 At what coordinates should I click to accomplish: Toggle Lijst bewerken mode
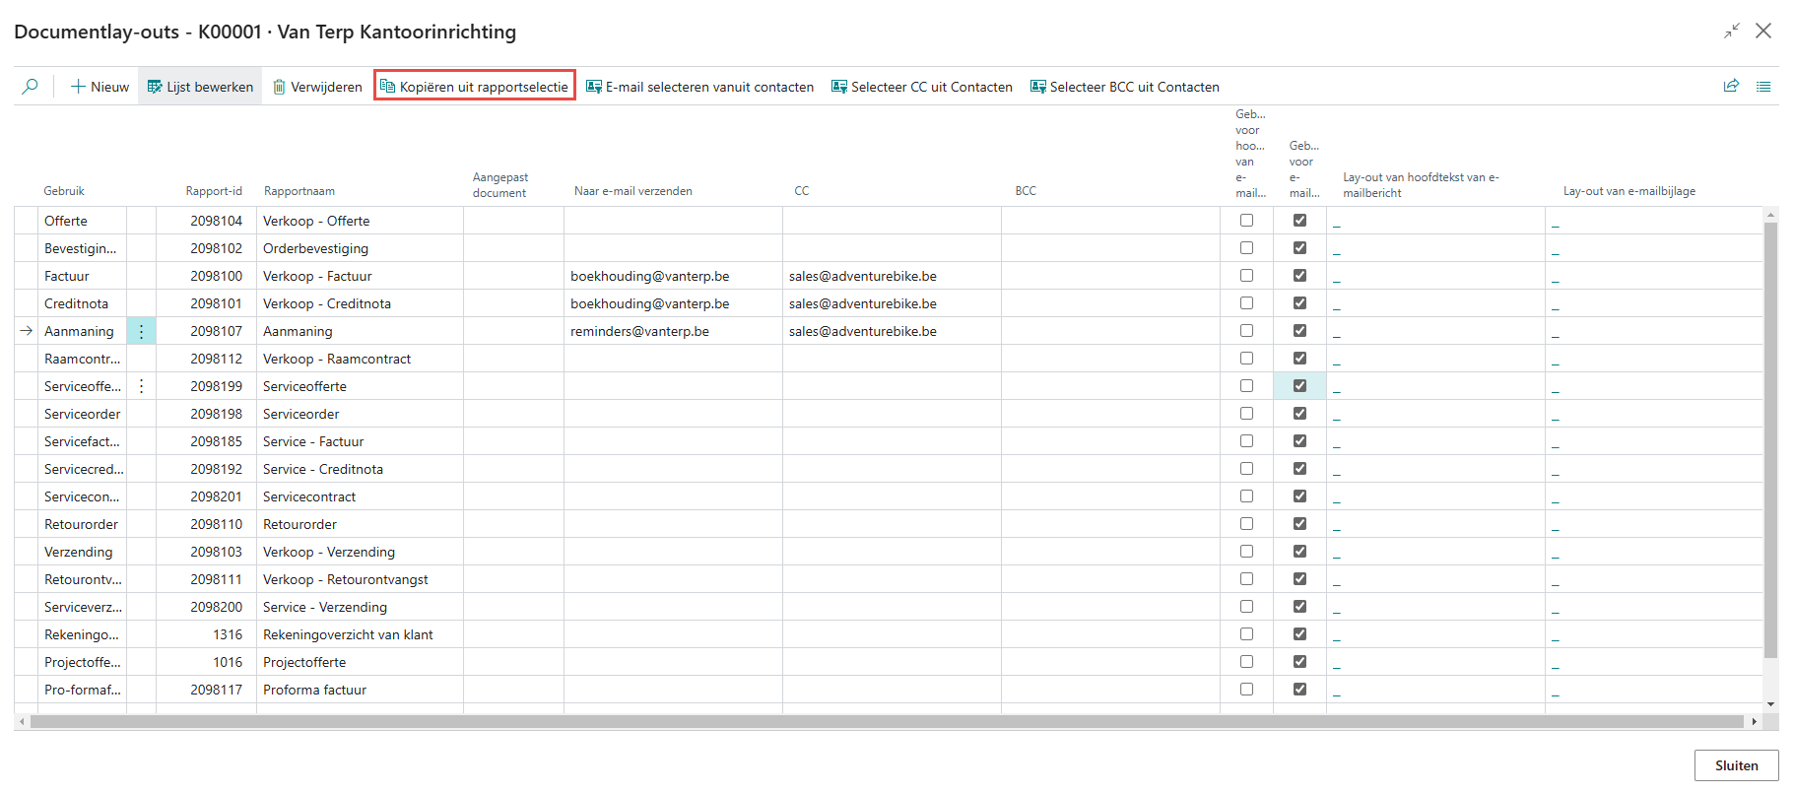pos(200,87)
